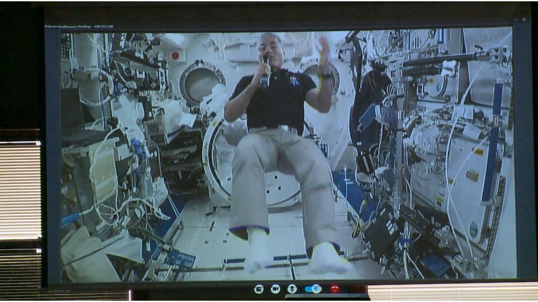Click the IP address in title bar
Image resolution: width=538 pixels, height=302 pixels.
[104, 26]
